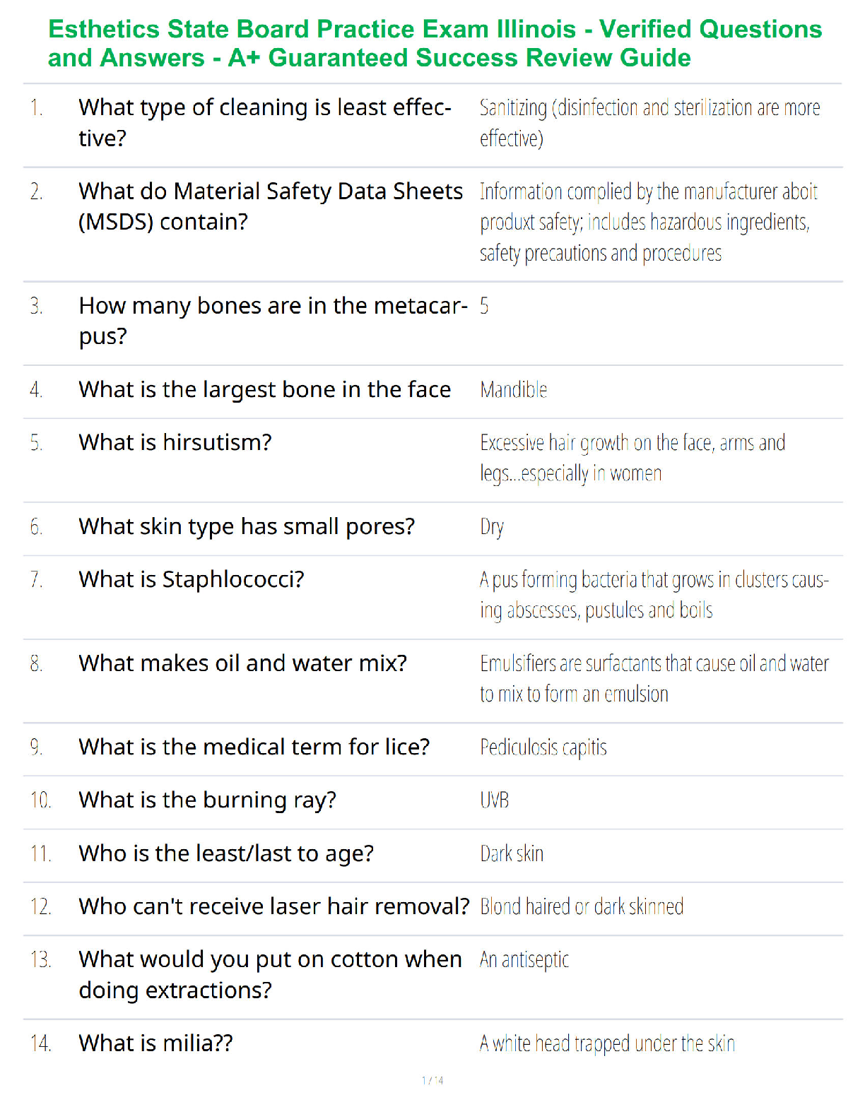Click the green document title heading
Image resolution: width=865 pixels, height=1119 pixels.
tap(435, 43)
